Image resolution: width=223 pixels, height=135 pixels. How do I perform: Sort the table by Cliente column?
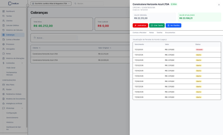point(40,48)
